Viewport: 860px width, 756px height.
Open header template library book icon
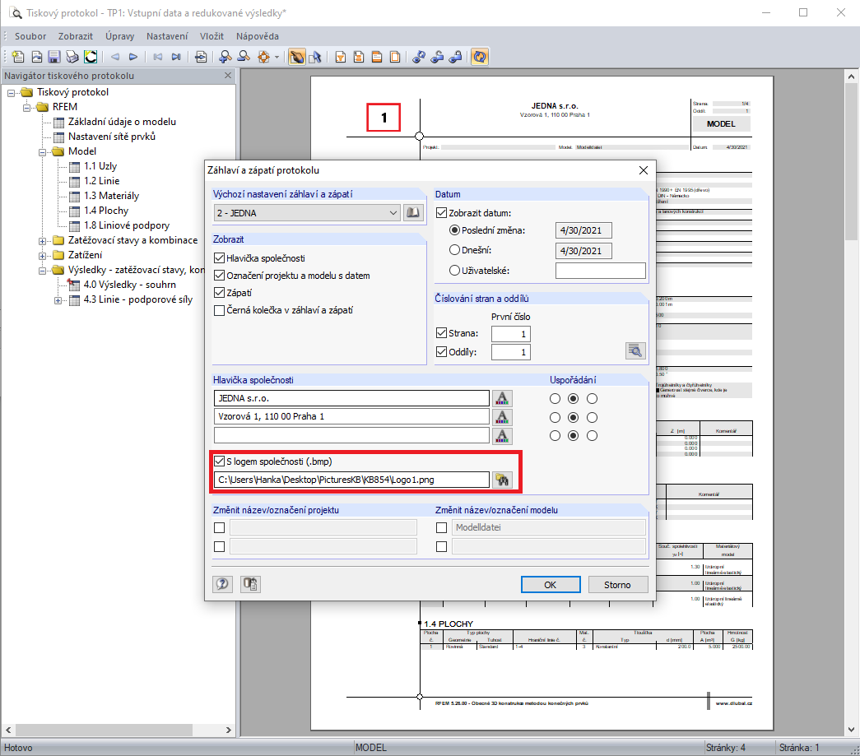tap(413, 213)
